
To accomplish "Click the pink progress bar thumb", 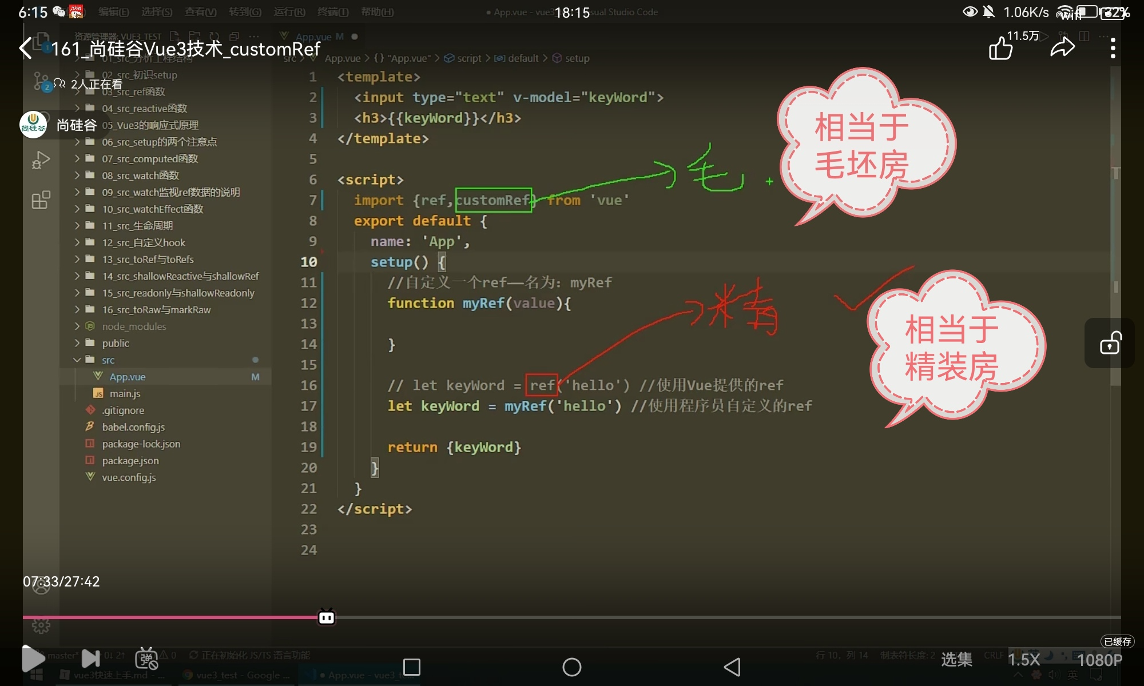I will (x=327, y=617).
